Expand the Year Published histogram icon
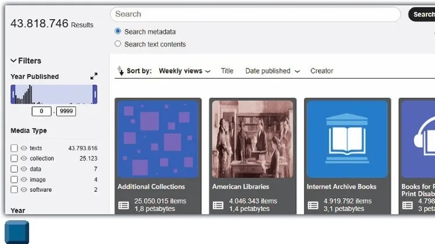The image size is (435, 244). coord(94,76)
